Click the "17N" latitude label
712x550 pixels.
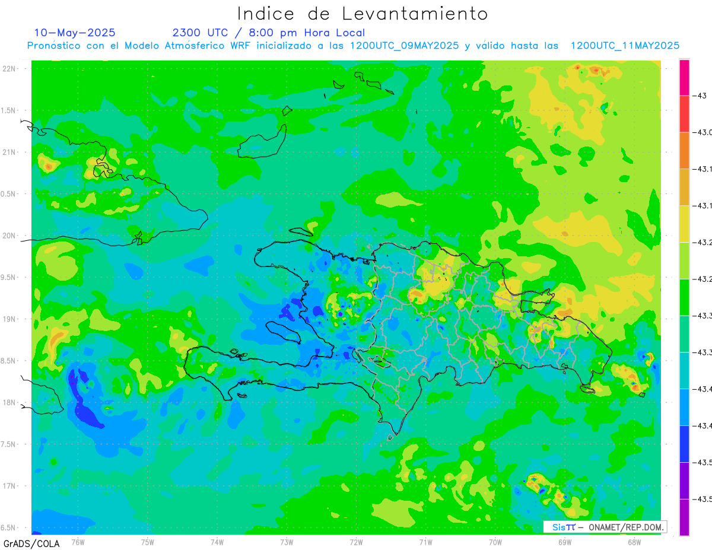tap(9, 486)
